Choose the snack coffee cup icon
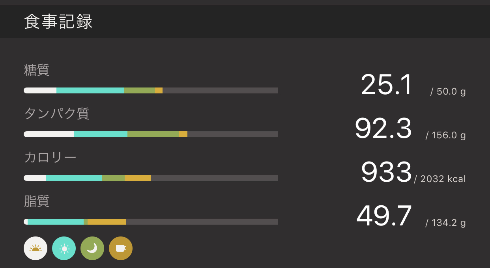 click(121, 248)
